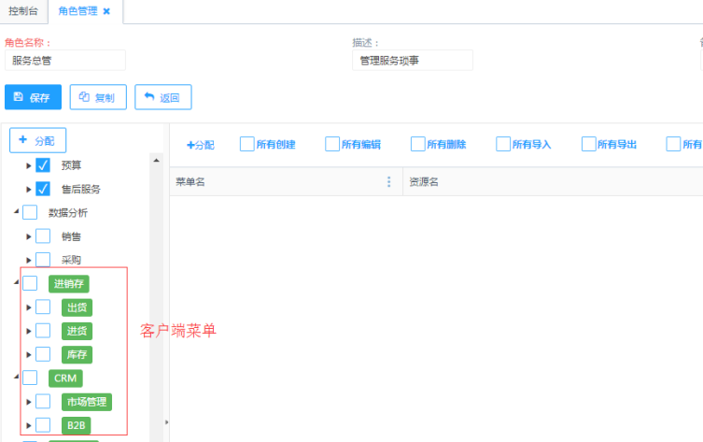Switch to the 控制台 tab
Viewport: 703px width, 442px height.
click(x=24, y=11)
